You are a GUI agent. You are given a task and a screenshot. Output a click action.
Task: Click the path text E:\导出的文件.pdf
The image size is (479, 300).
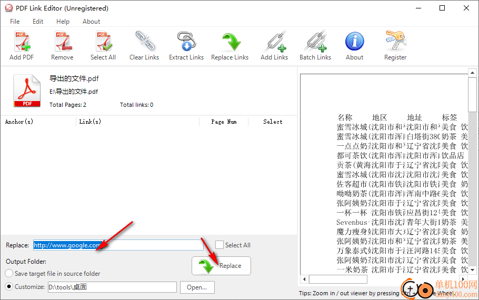pyautogui.click(x=74, y=92)
